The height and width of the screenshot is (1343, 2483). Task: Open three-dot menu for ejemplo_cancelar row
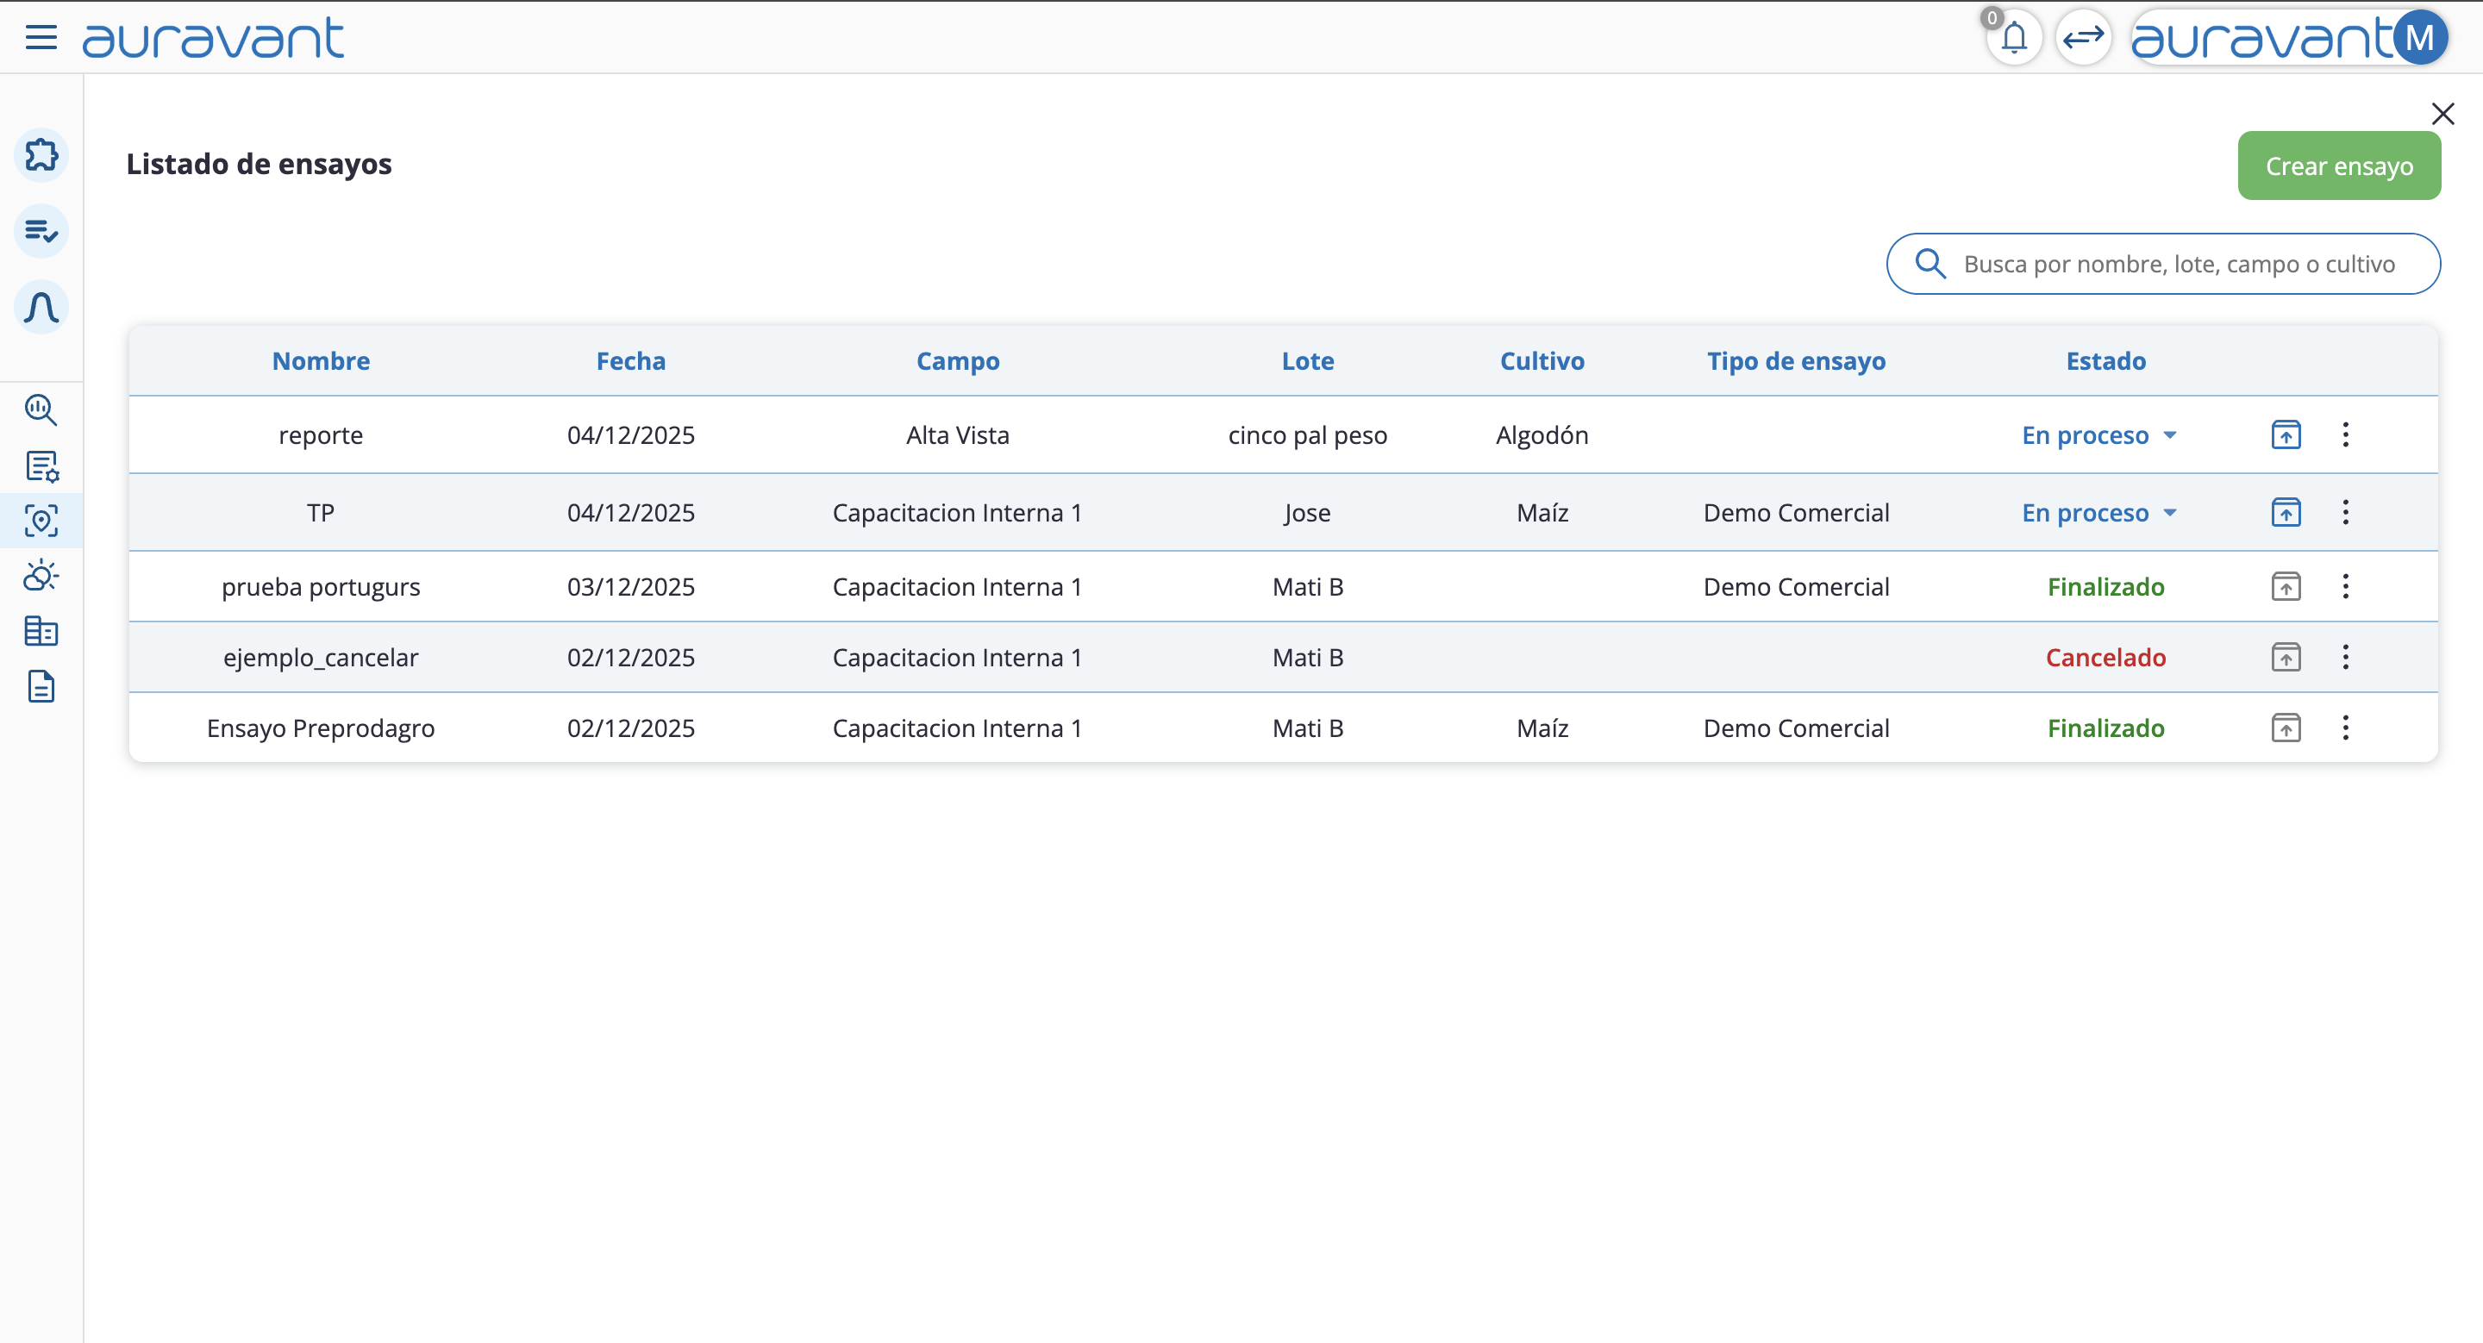tap(2345, 657)
